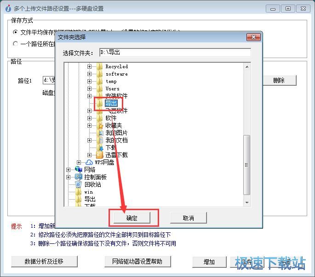Expand the temp folder node
The height and width of the screenshot is (277, 315).
[89, 81]
